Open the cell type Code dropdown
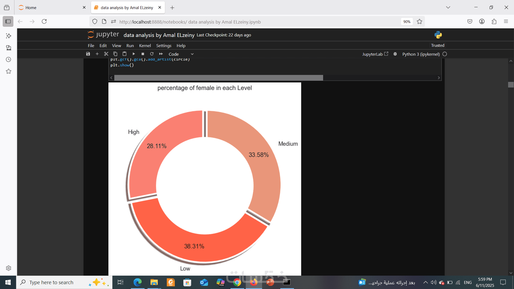The image size is (514, 289). 181,54
